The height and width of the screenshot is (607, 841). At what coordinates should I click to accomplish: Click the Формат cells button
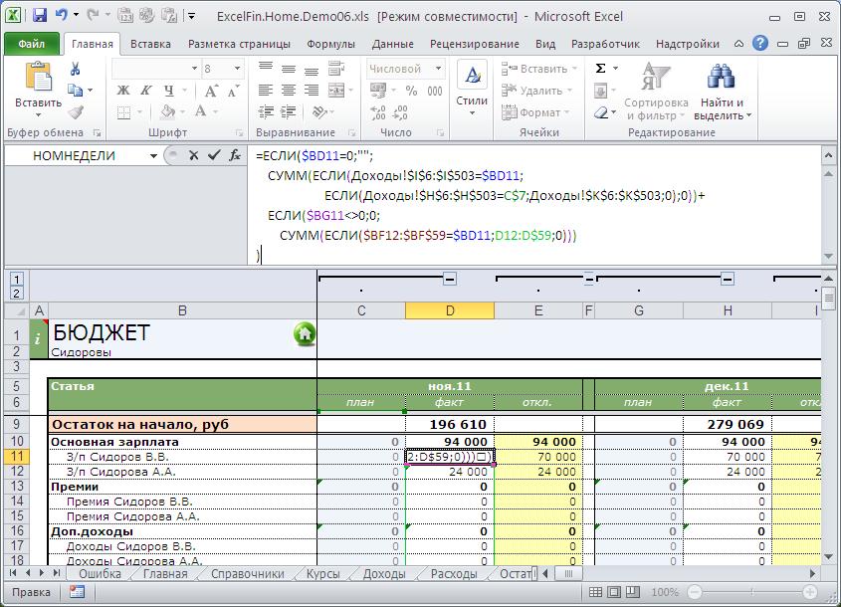click(534, 112)
